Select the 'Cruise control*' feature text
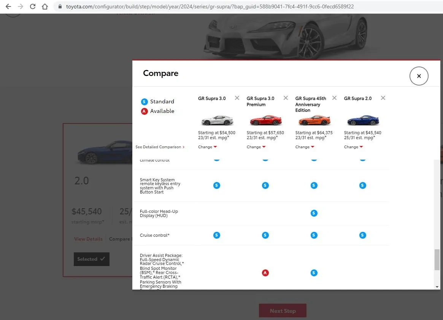The image size is (443, 320). click(x=154, y=235)
